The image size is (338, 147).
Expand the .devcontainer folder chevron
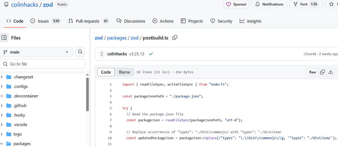(x=2, y=96)
